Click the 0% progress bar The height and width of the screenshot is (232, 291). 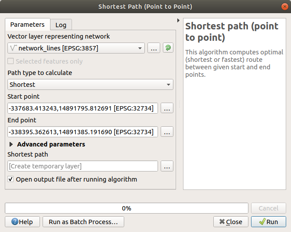click(x=126, y=208)
